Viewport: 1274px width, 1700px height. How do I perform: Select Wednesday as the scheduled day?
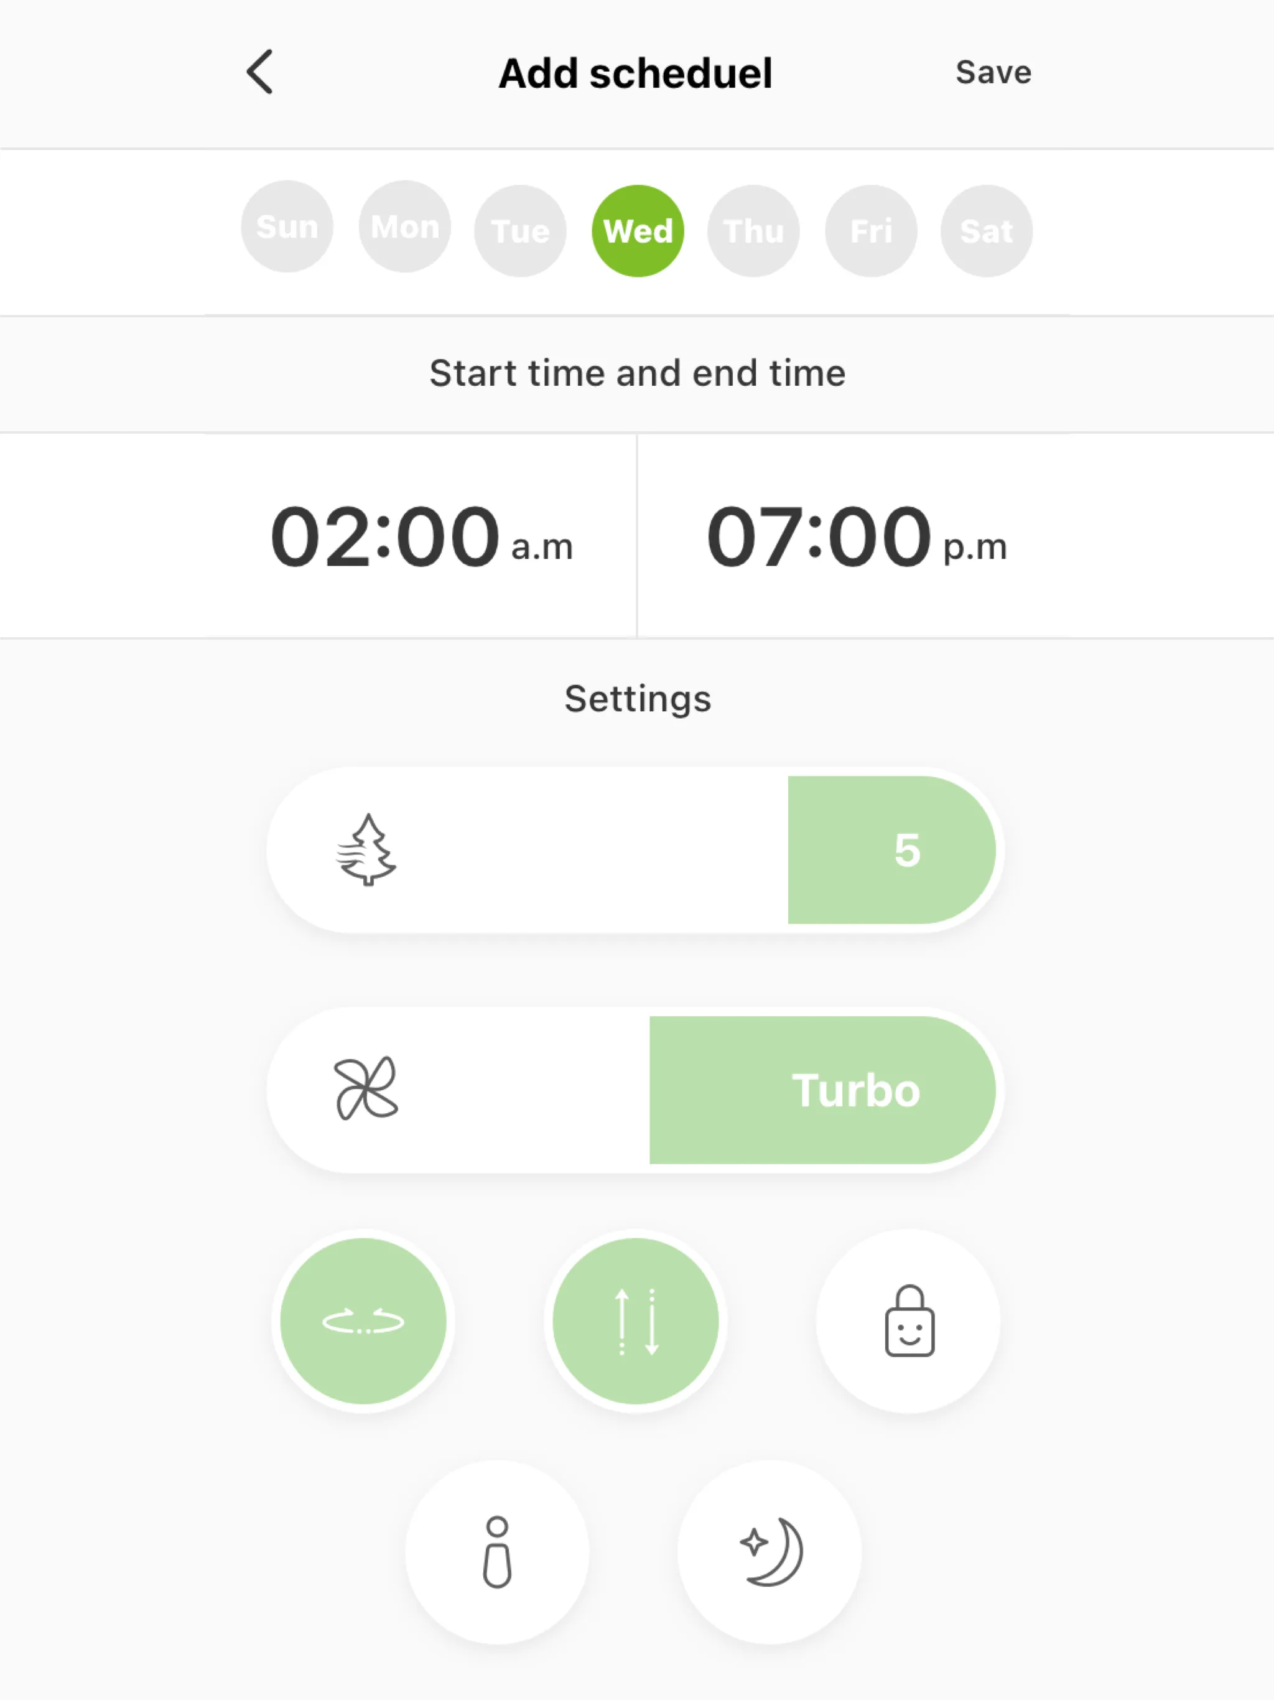637,230
